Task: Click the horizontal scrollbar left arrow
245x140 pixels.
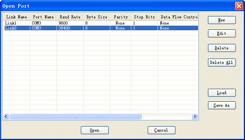Action: pos(6,116)
